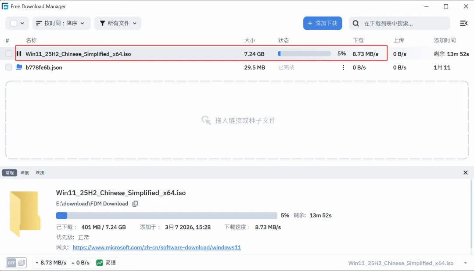
Task: Sort by the 下载 column header
Action: (x=358, y=40)
